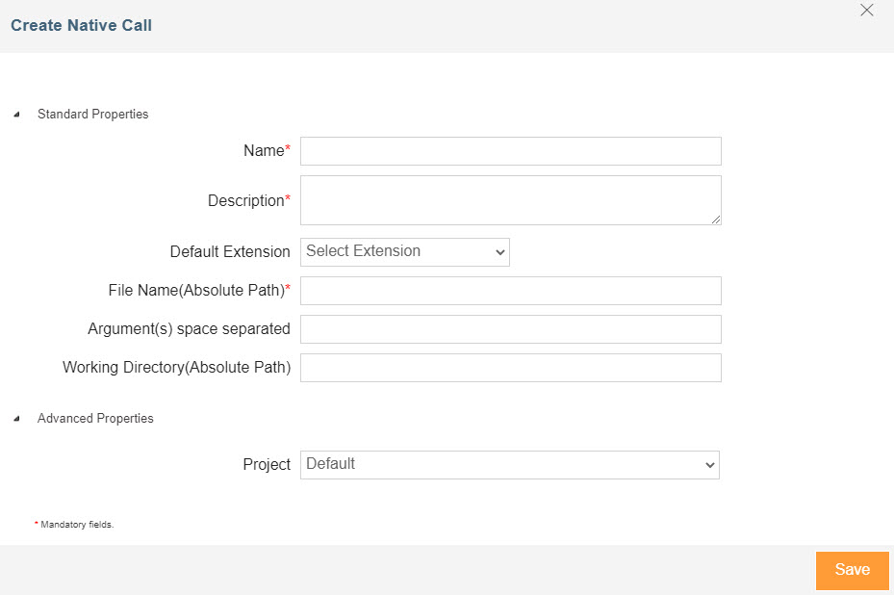894x595 pixels.
Task: Click into the Description text area
Action: click(x=510, y=200)
